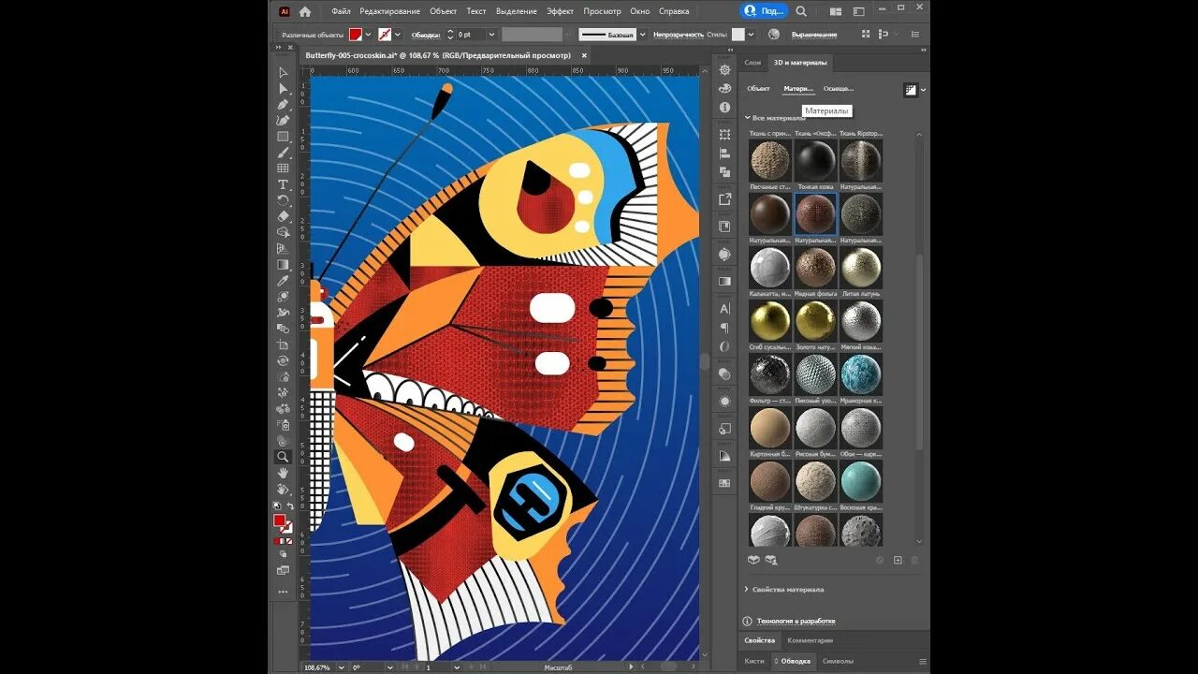
Task: Open the Gradient panel icon
Action: (724, 281)
